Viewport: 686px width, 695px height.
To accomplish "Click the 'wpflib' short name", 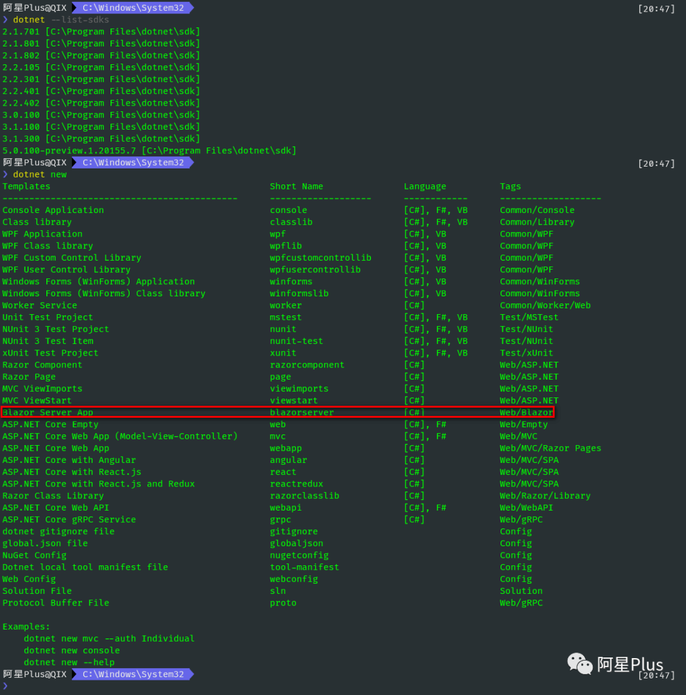I will 286,246.
